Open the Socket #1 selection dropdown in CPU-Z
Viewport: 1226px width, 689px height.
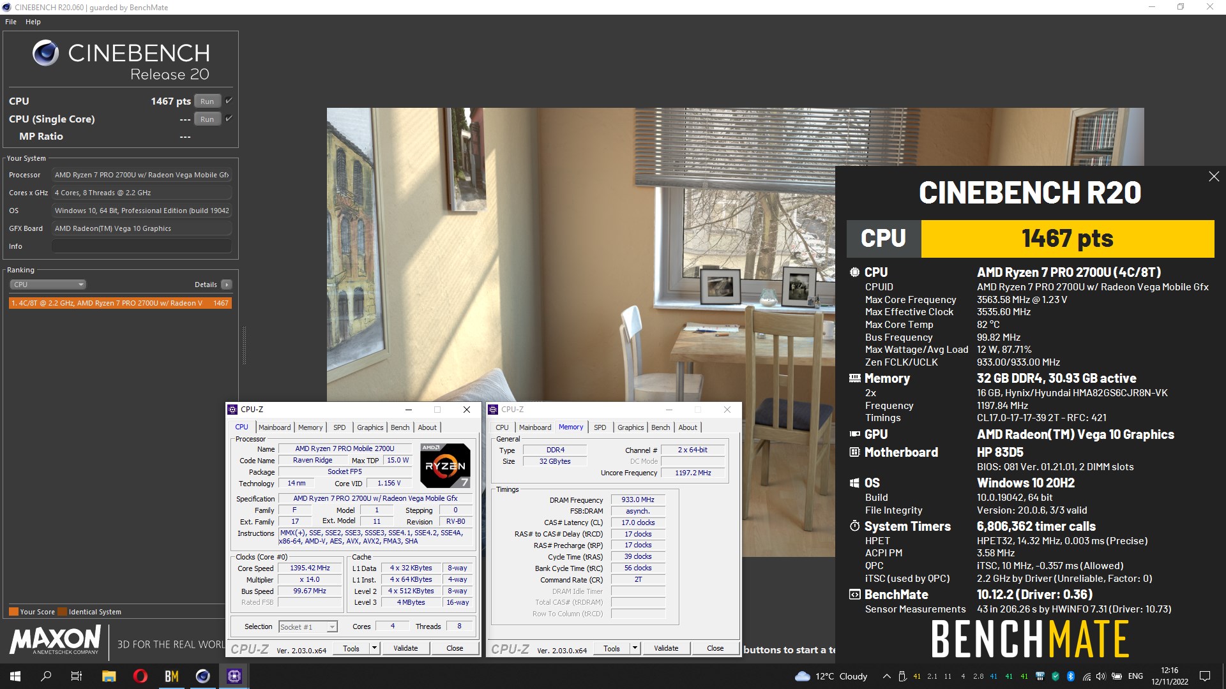[x=308, y=627]
